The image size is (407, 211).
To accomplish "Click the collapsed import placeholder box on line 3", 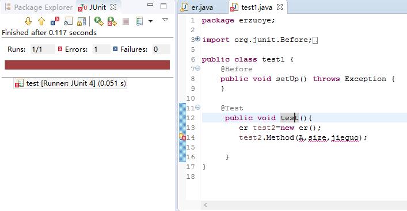I will click(x=315, y=40).
